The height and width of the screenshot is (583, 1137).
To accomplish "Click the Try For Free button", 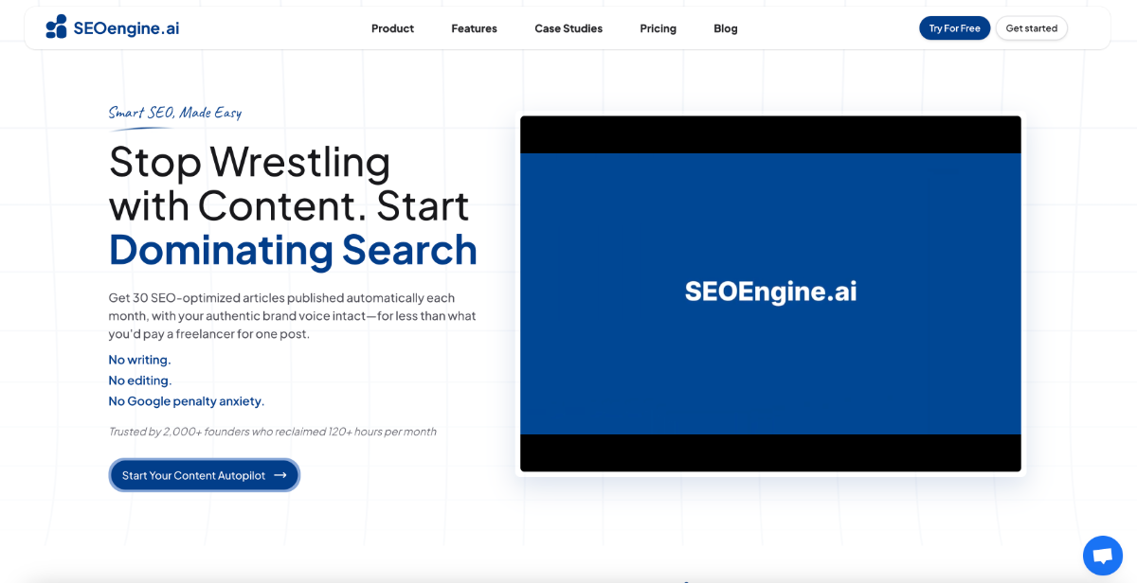I will 954,27.
